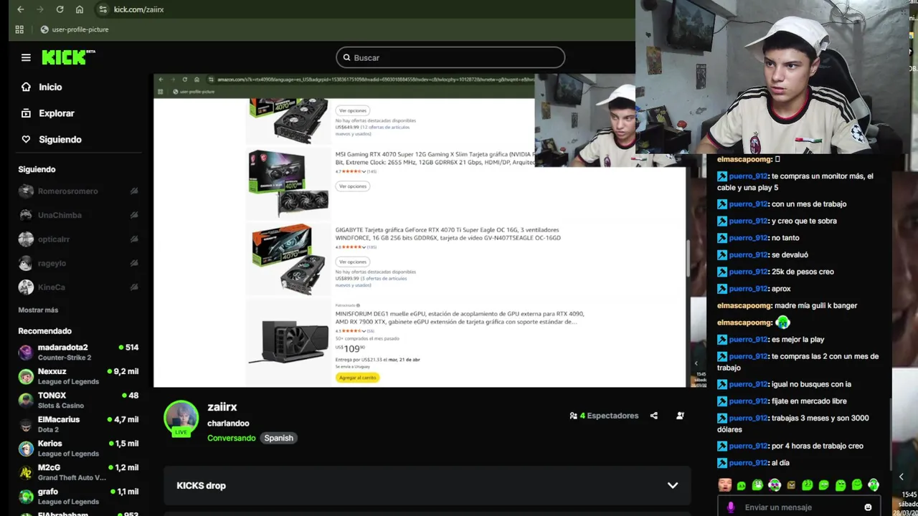Click Ver opciones under MSI Gaming RTX 4070
The image size is (918, 516).
353,186
